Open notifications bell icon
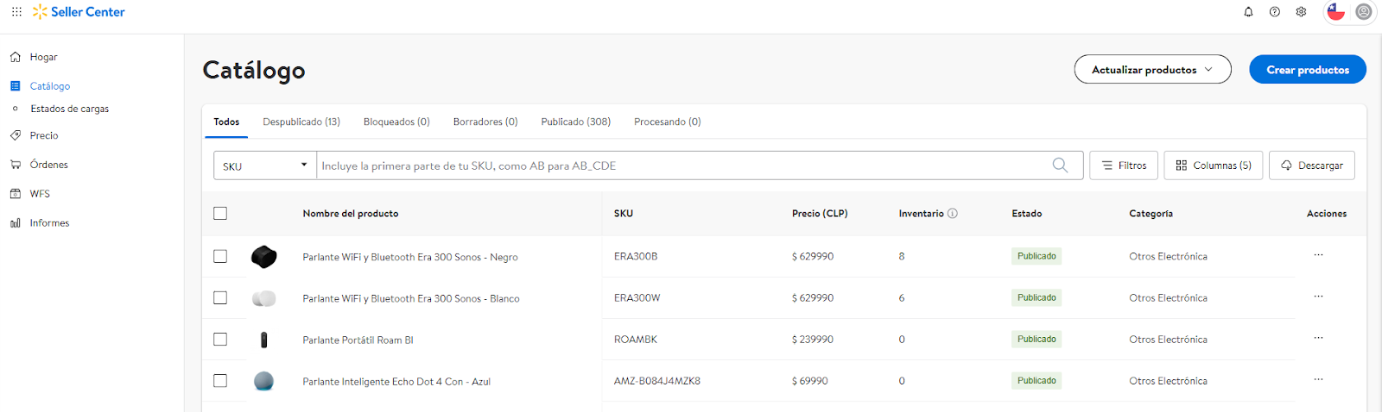Image resolution: width=1382 pixels, height=412 pixels. pyautogui.click(x=1248, y=12)
